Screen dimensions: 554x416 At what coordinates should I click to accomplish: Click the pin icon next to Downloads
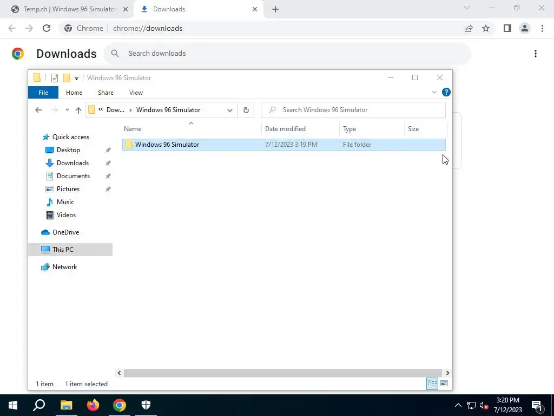[108, 163]
